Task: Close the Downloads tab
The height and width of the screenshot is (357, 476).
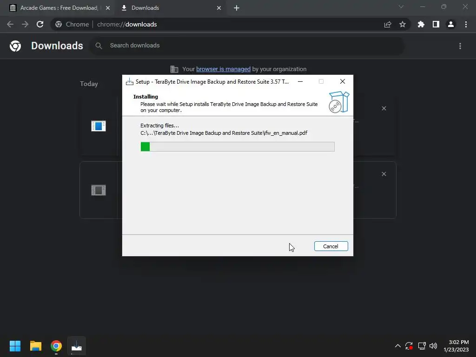Action: pos(219,8)
